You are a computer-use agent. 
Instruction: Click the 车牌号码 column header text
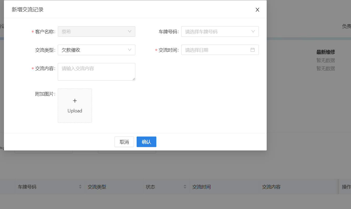(x=27, y=187)
